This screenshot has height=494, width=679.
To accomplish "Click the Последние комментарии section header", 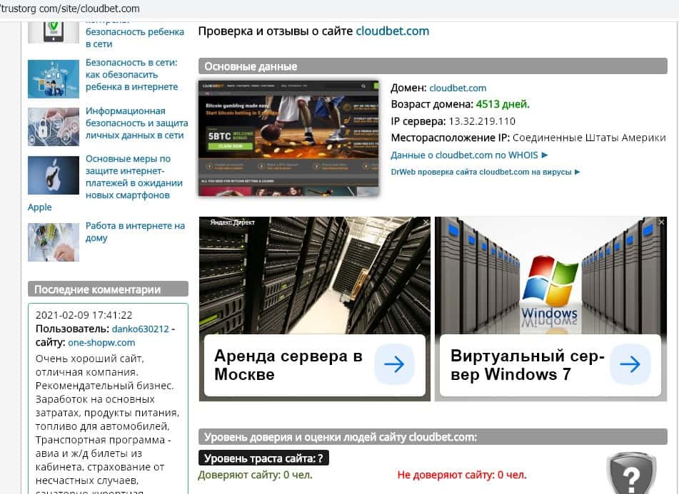I will tap(108, 289).
